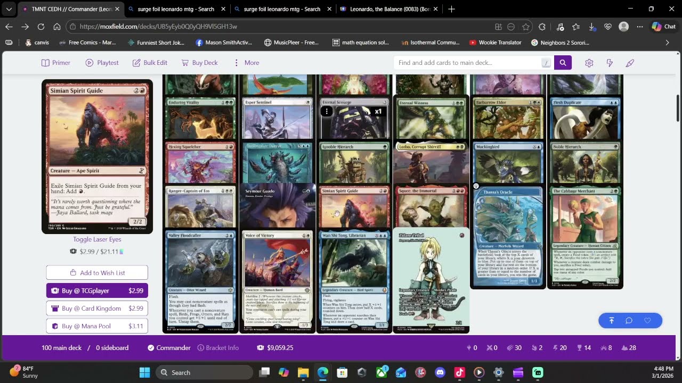Open the Bulk Edit tool
The width and height of the screenshot is (682, 383).
(150, 63)
